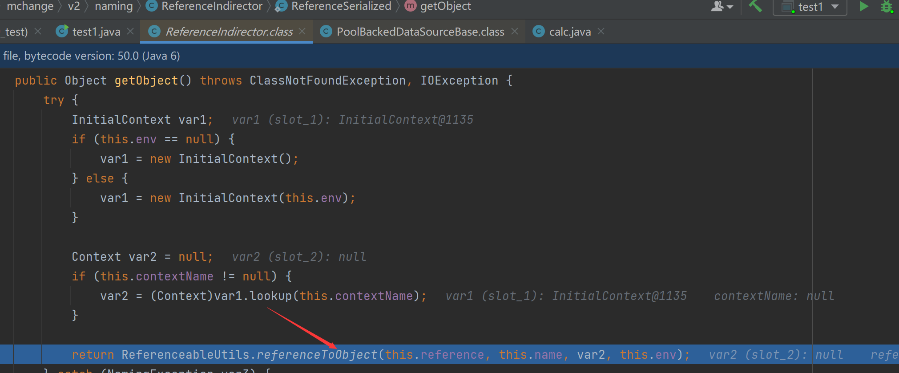Select the ReferenceIndirector breadcrumb
The image size is (899, 373).
point(211,6)
